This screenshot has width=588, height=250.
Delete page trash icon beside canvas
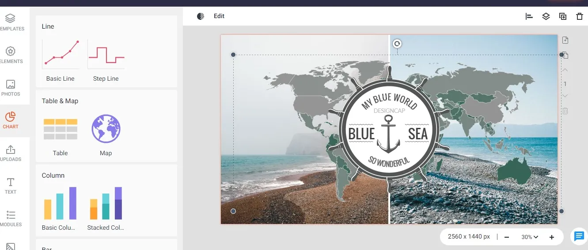pos(565,111)
